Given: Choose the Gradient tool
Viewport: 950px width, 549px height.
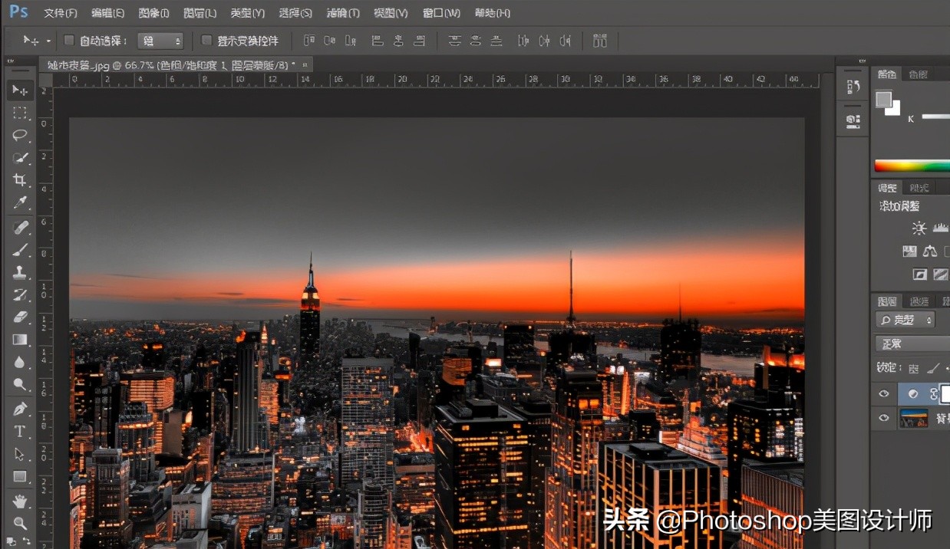Looking at the screenshot, I should 19,340.
